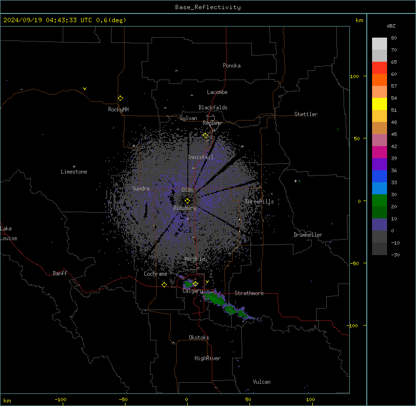
Task: Click the Airdrie label
Action: pos(194,259)
